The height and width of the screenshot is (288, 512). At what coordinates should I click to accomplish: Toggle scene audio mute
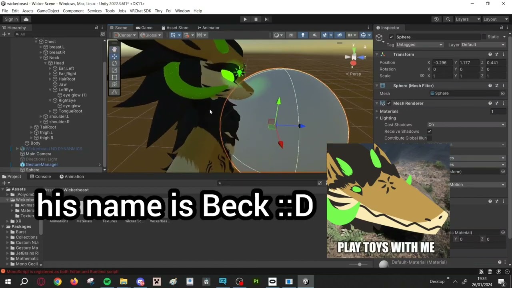[x=314, y=35]
